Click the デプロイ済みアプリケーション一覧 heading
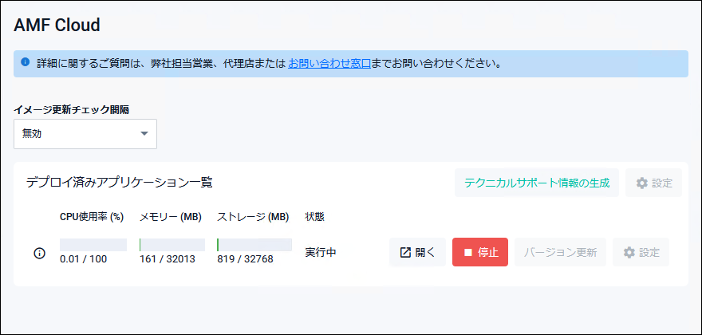The width and height of the screenshot is (702, 335). [x=119, y=183]
